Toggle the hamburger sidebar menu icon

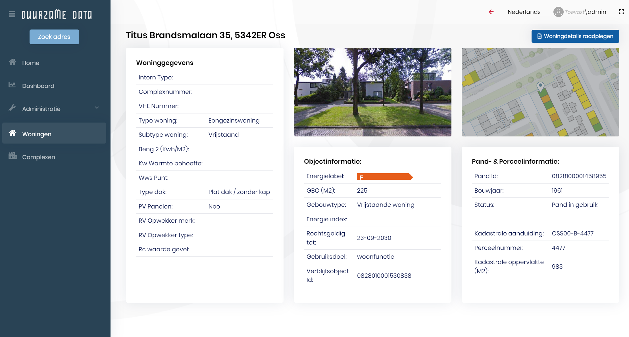12,14
